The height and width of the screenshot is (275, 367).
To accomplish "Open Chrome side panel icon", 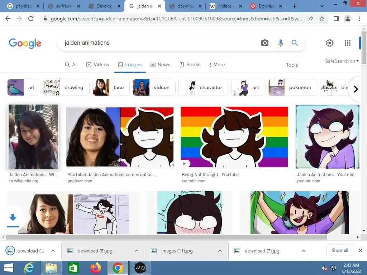I will (336, 19).
